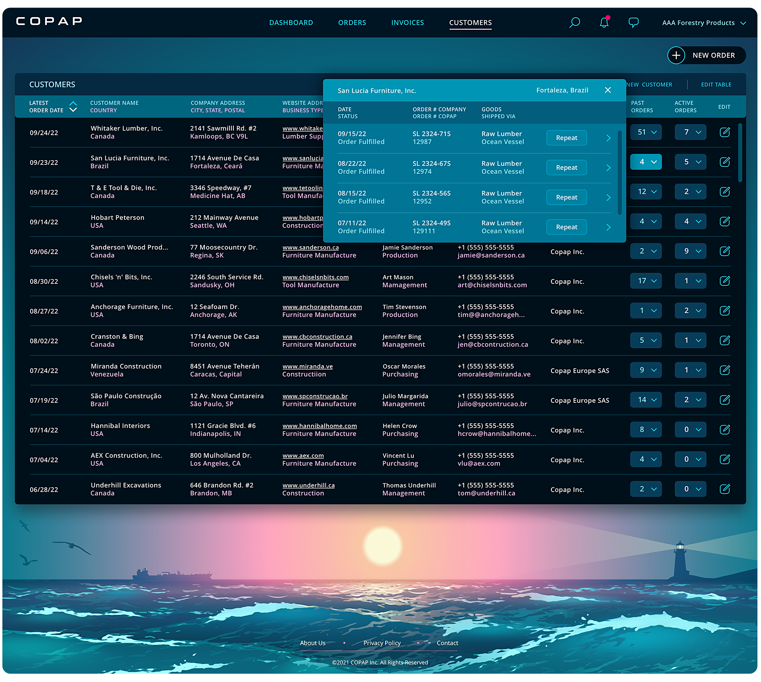This screenshot has width=761, height=682.
Task: Open Privacy Policy footer link
Action: point(382,643)
